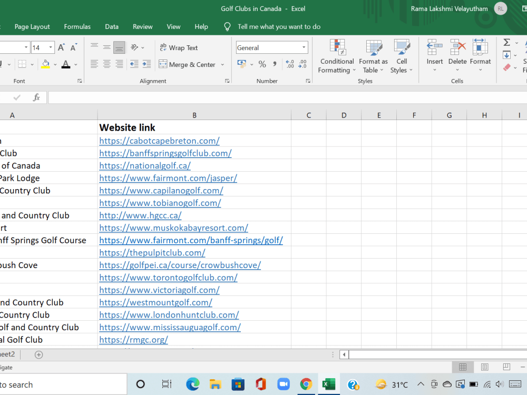The height and width of the screenshot is (395, 527).
Task: Decrease the cell indent
Action: pos(134,64)
